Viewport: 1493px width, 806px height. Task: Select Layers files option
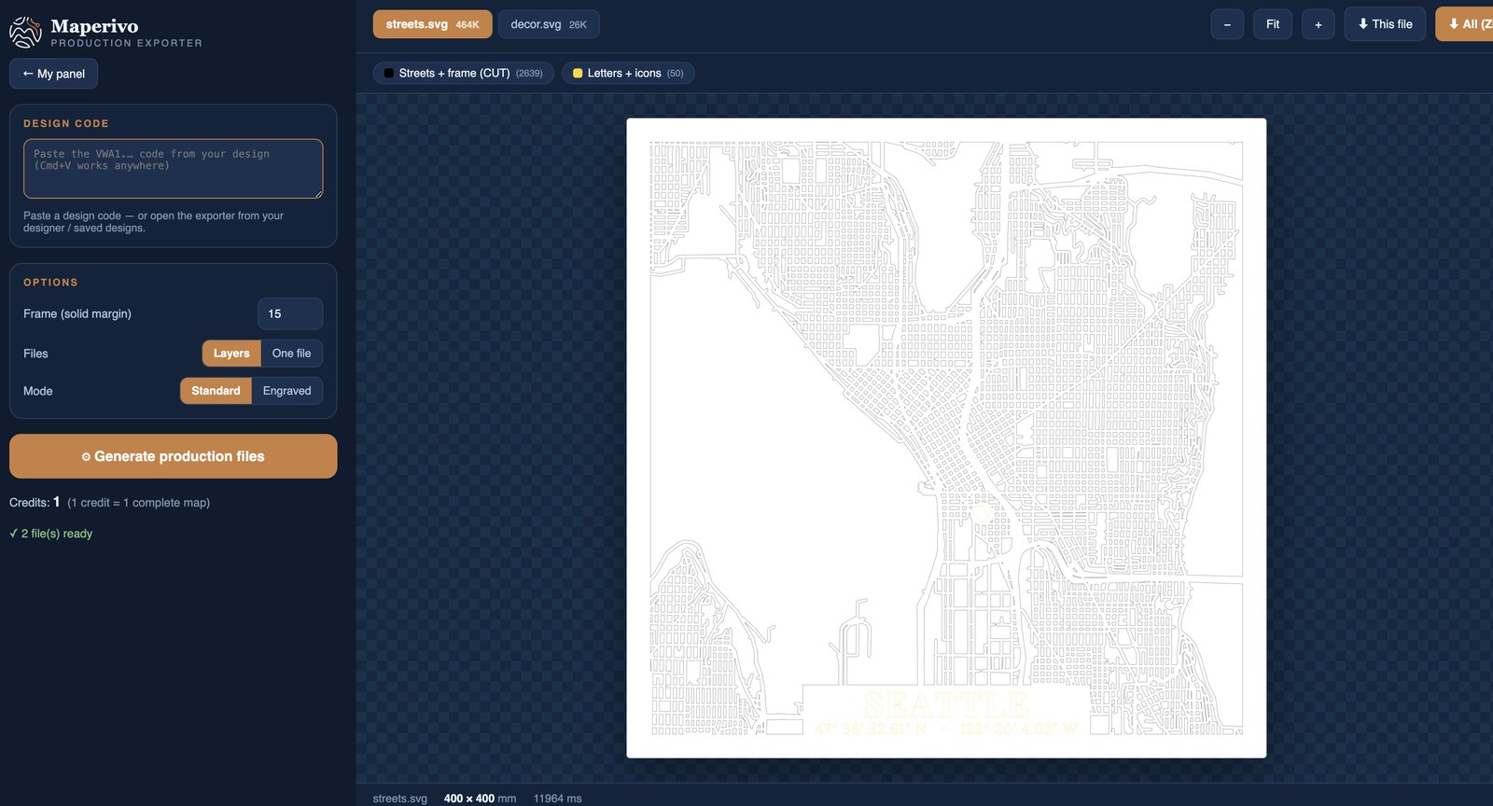(231, 354)
